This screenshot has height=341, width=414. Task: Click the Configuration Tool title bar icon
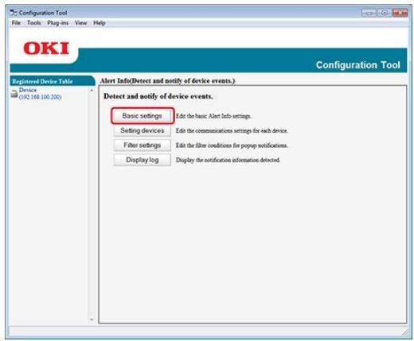click(14, 13)
